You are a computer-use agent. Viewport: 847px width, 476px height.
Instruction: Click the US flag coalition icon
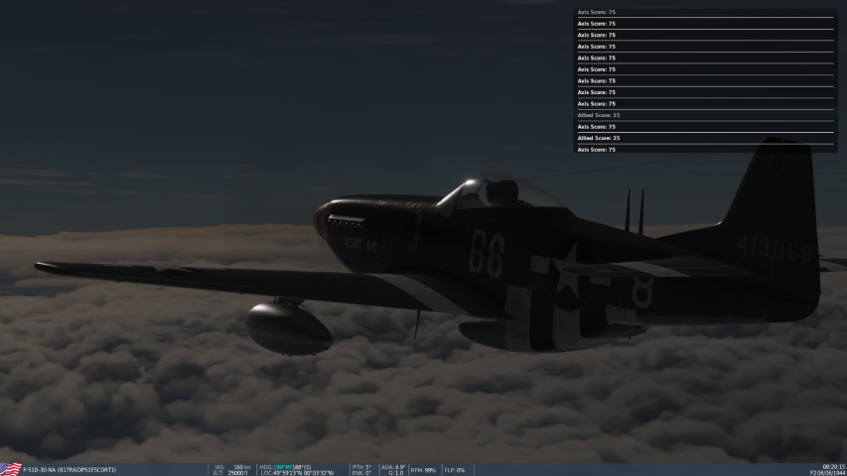(10, 469)
